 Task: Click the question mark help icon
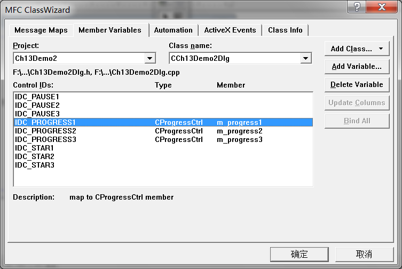point(357,6)
